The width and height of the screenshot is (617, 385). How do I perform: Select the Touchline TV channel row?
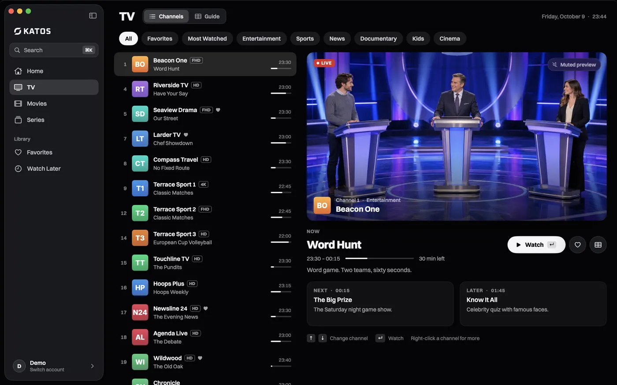(205, 263)
